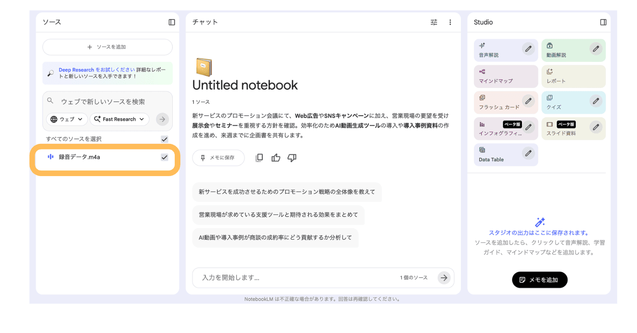Collapse the Studio panel using its sidebar icon
Screen dimensions: 637x333
click(603, 22)
